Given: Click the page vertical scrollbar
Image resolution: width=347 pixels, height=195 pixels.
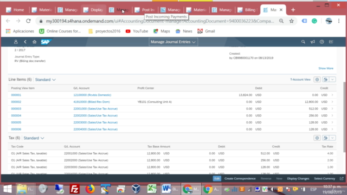Looking at the screenshot, I should point(344,117).
